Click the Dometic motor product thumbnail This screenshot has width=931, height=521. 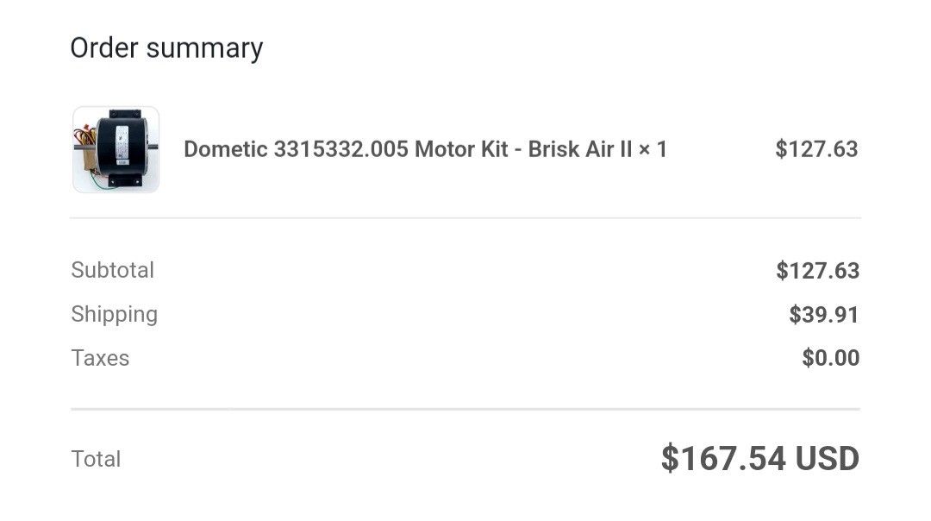tap(116, 149)
